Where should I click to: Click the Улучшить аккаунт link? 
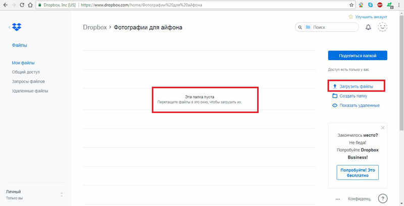click(371, 17)
